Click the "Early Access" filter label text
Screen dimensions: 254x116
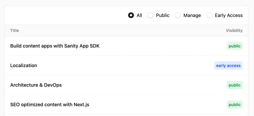(x=229, y=15)
